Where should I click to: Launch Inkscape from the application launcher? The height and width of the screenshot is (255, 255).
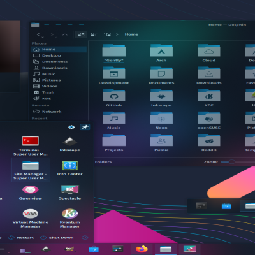tap(69, 145)
